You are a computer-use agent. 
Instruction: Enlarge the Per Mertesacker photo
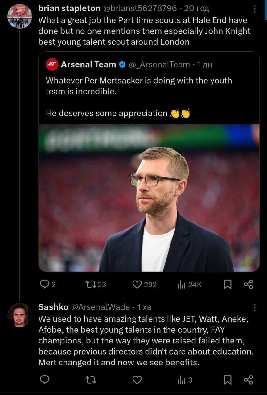[x=149, y=198]
